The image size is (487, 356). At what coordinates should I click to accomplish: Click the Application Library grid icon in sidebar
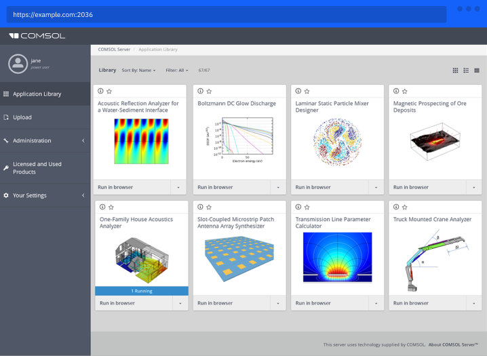pos(6,94)
